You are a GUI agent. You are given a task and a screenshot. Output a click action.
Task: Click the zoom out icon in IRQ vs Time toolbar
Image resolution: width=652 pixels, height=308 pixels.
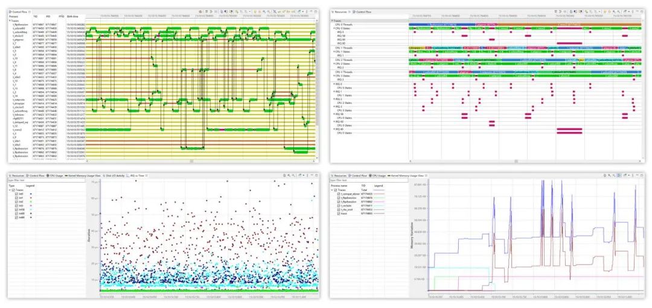tap(293, 175)
